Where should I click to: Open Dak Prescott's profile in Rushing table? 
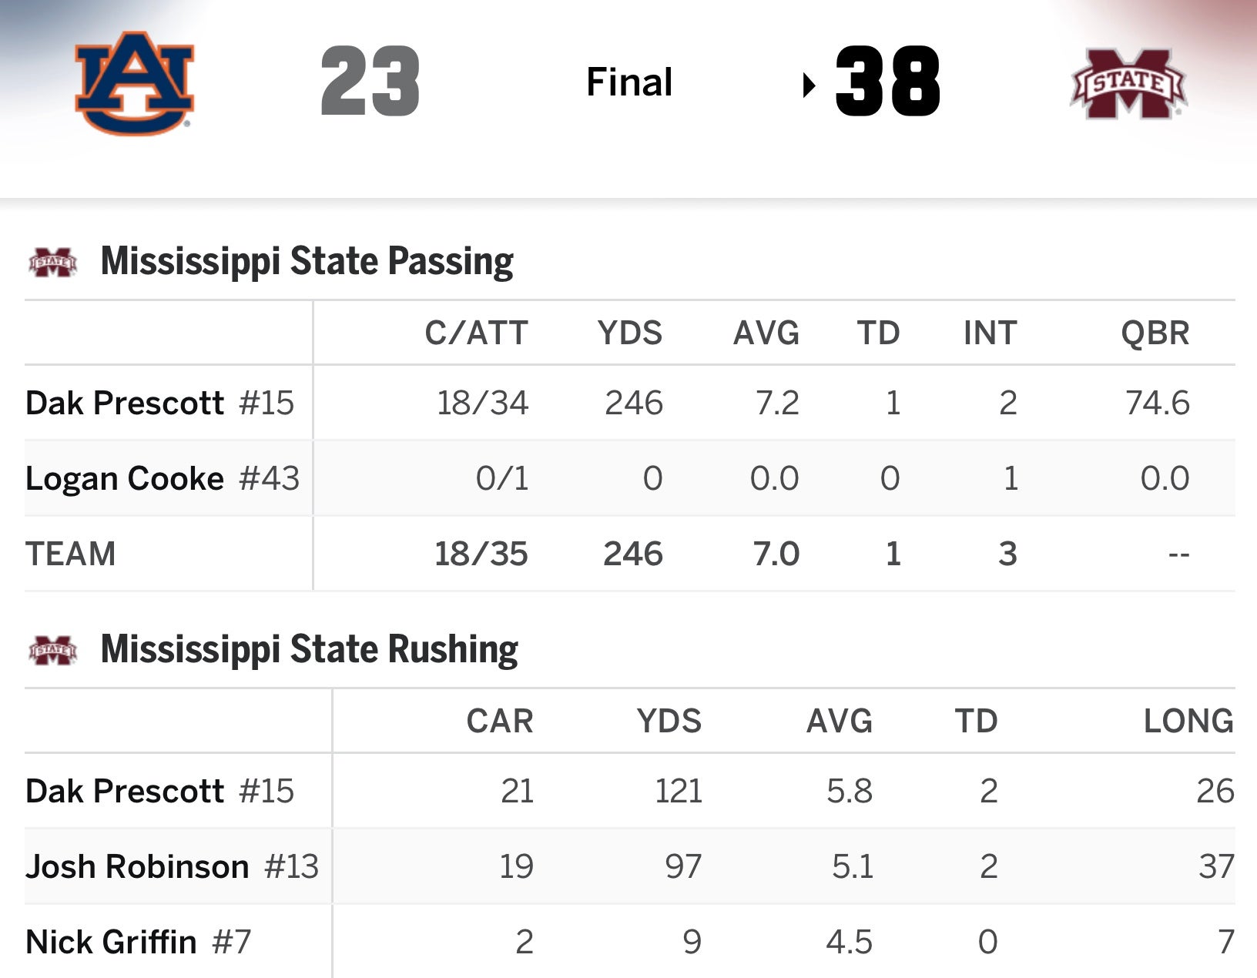point(125,791)
